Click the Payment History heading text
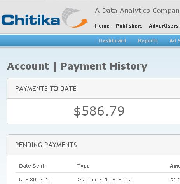This screenshot has height=184, width=180. pos(104,67)
